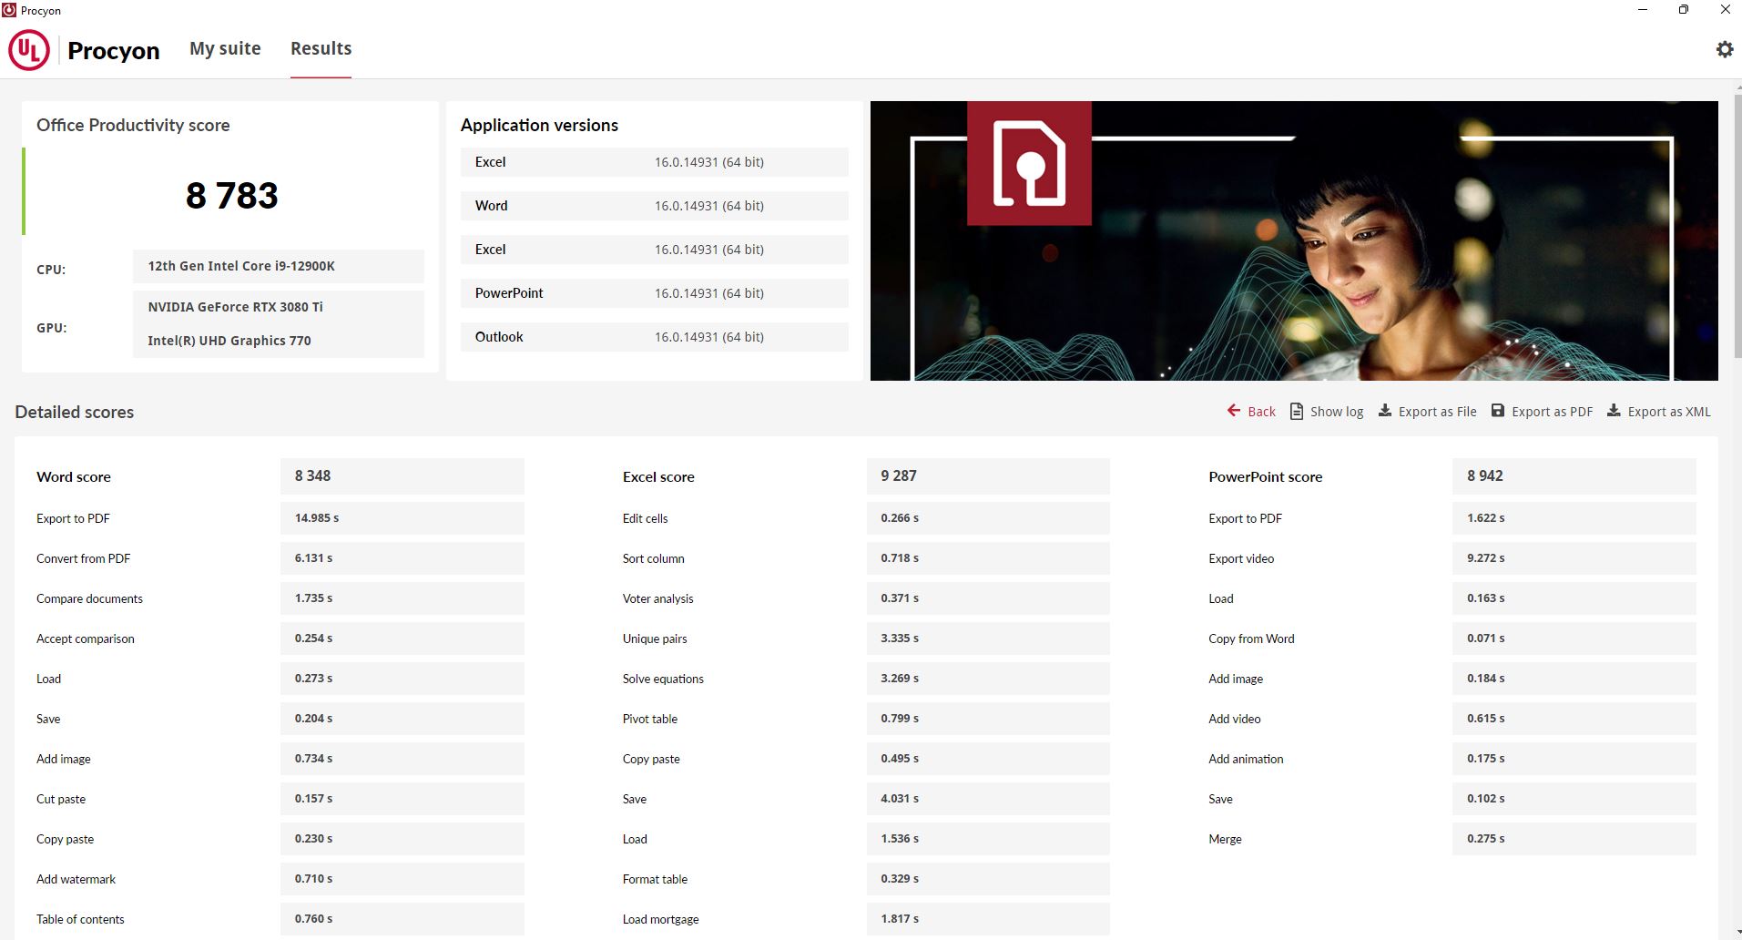Click the Office Productivity benchmark document icon

pos(1029,163)
